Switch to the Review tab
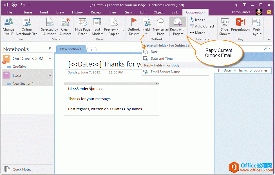Image resolution: width=275 pixels, height=175 pixels. tap(96, 12)
